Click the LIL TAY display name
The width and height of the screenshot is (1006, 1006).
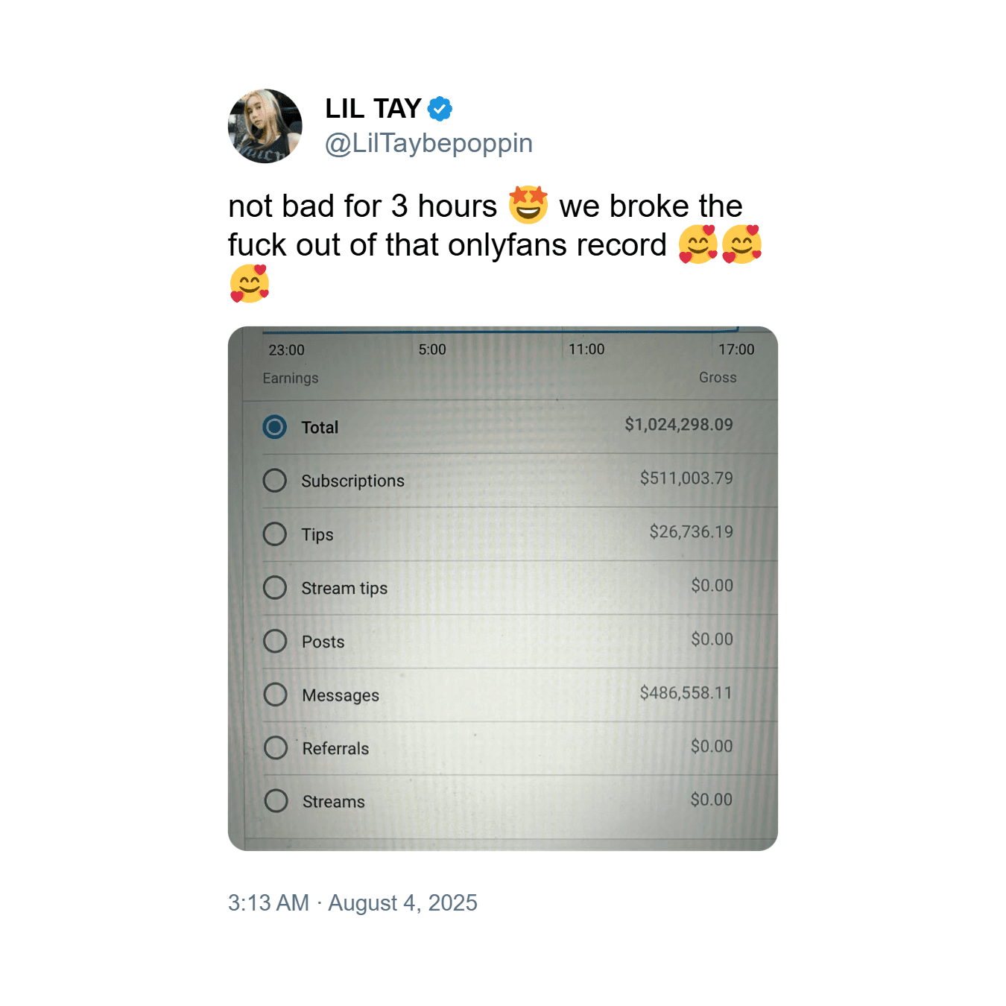point(373,109)
